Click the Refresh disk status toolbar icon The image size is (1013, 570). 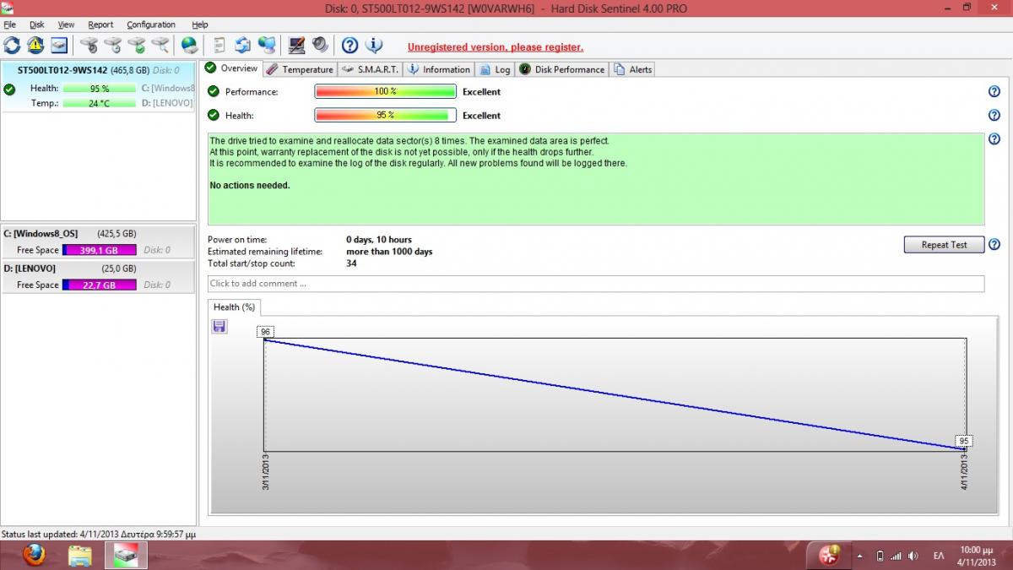pyautogui.click(x=12, y=45)
